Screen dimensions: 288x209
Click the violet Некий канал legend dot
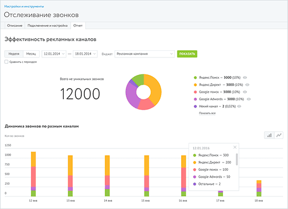195,106
